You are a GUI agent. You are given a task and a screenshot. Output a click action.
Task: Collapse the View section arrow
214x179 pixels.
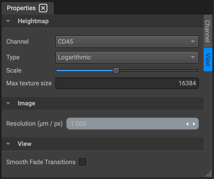coord(8,144)
